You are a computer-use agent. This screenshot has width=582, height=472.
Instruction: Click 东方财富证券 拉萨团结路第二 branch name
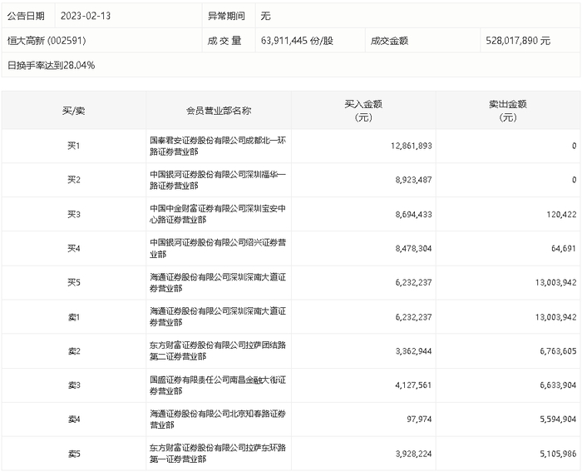coord(218,350)
